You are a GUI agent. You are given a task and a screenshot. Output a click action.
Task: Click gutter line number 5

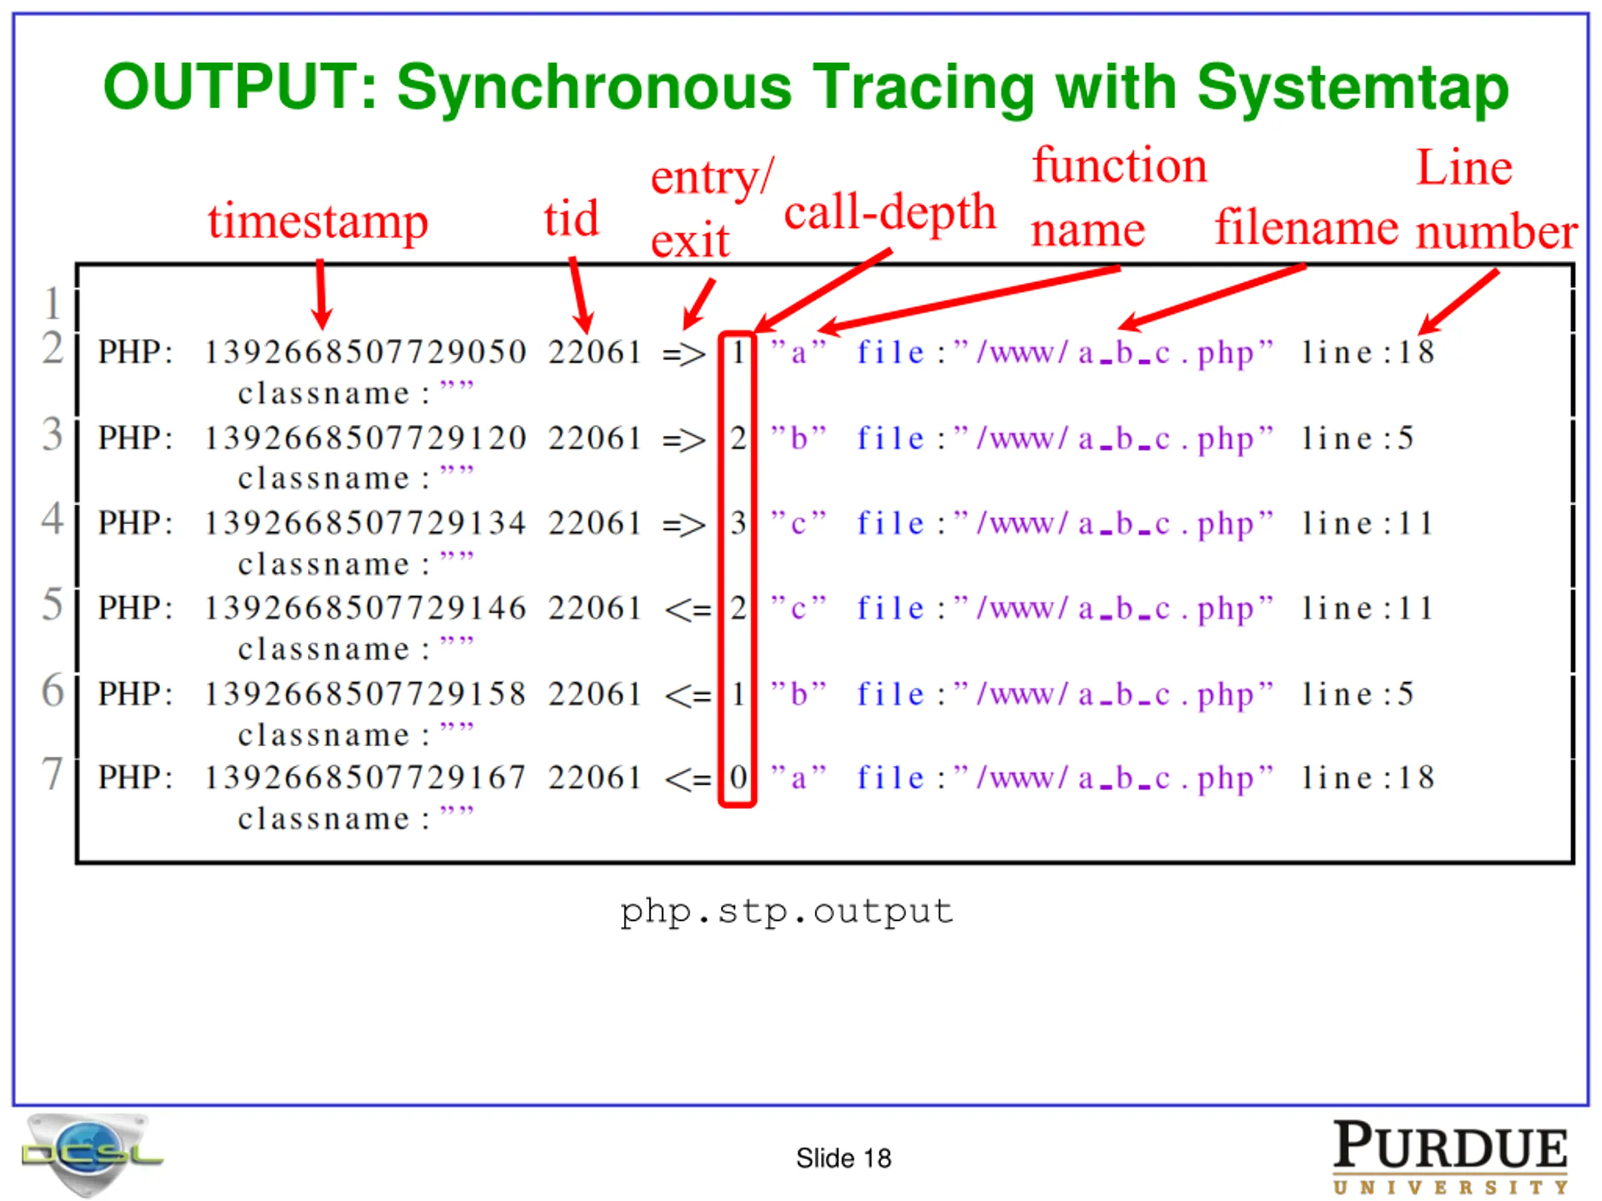[52, 604]
